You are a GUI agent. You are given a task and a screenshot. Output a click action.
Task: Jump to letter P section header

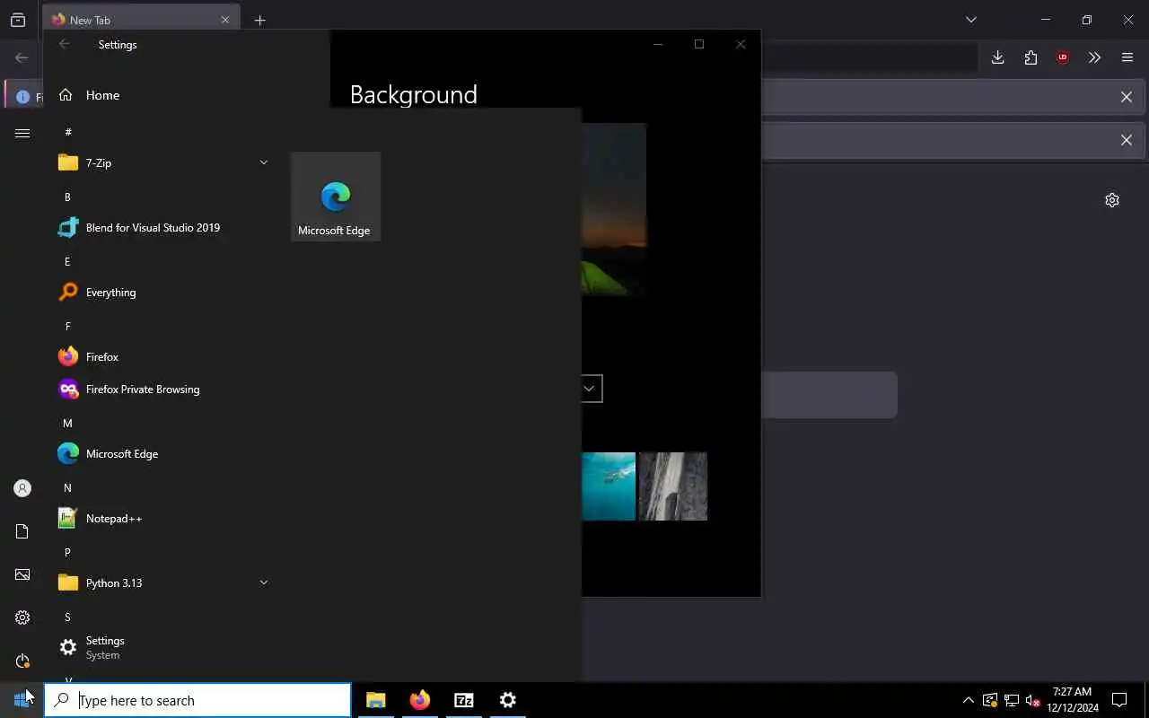point(67,552)
